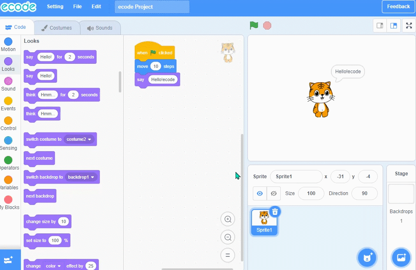Zoom in the code workspace
The image size is (416, 270).
(x=228, y=219)
